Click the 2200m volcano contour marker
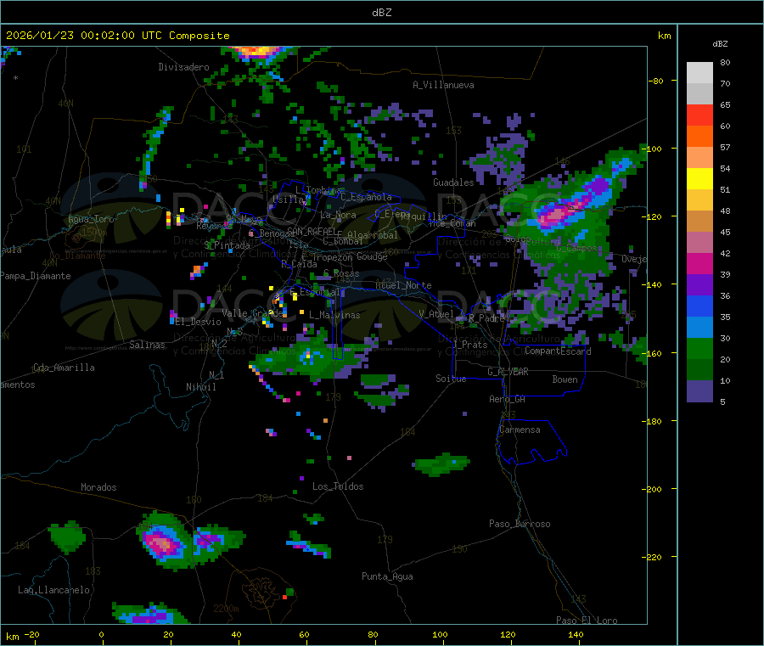The width and height of the screenshot is (764, 646). coord(226,609)
